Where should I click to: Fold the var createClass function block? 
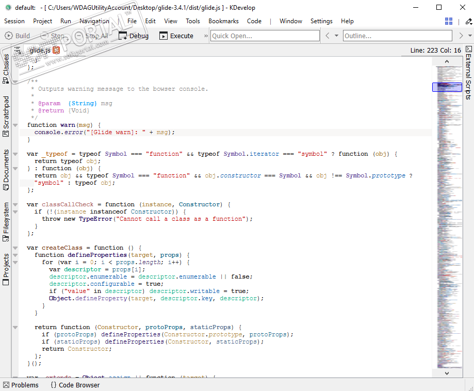coord(15,248)
